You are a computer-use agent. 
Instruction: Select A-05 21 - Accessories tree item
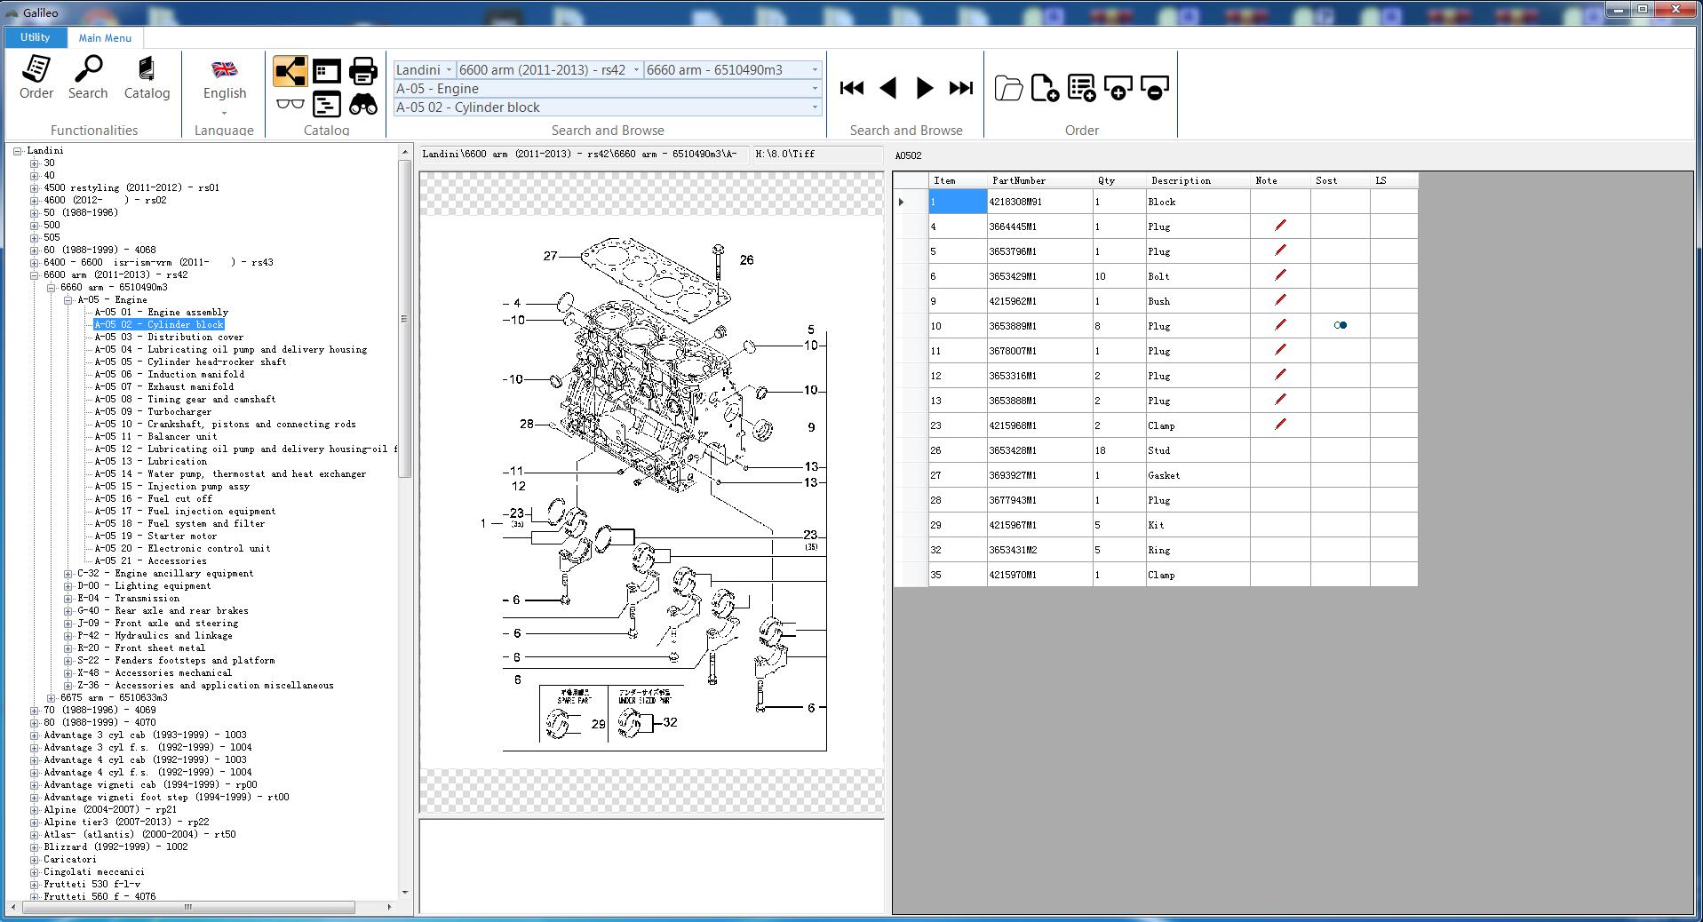[x=150, y=560]
